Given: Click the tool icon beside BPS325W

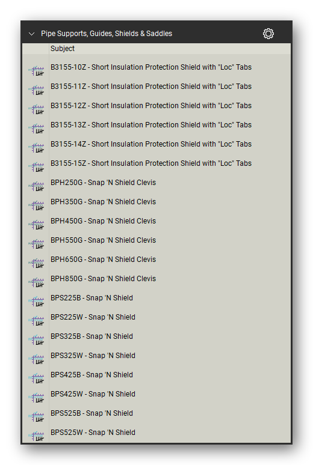Looking at the screenshot, I should pyautogui.click(x=36, y=360).
